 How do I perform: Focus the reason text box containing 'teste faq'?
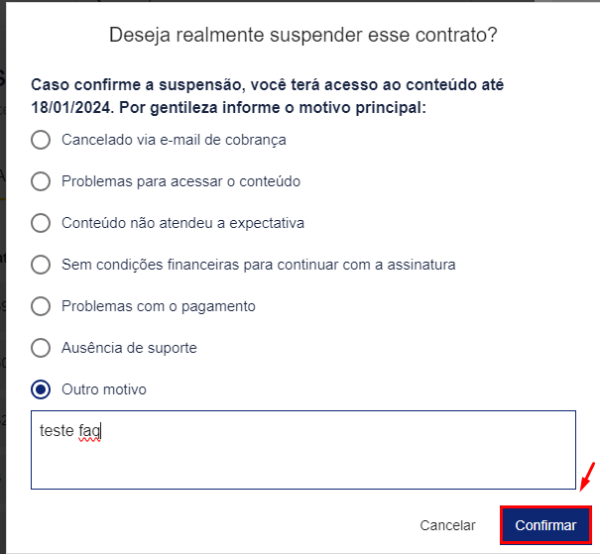coord(302,450)
